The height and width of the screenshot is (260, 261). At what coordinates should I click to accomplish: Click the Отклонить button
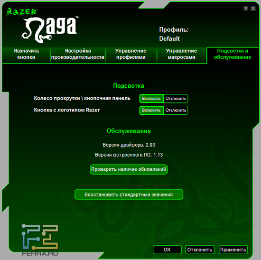200,250
